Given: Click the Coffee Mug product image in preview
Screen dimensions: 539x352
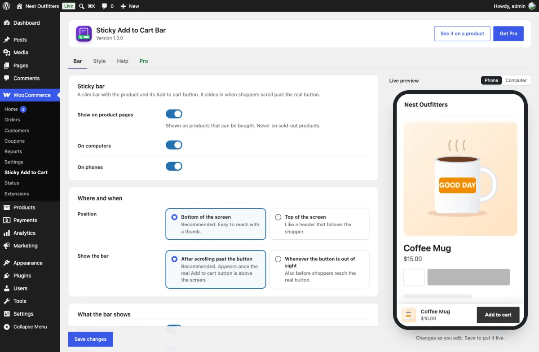Looking at the screenshot, I should [460, 179].
